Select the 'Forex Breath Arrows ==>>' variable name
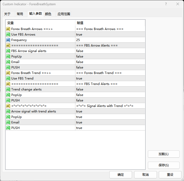This screenshot has height=181, width=184. [x=32, y=29]
